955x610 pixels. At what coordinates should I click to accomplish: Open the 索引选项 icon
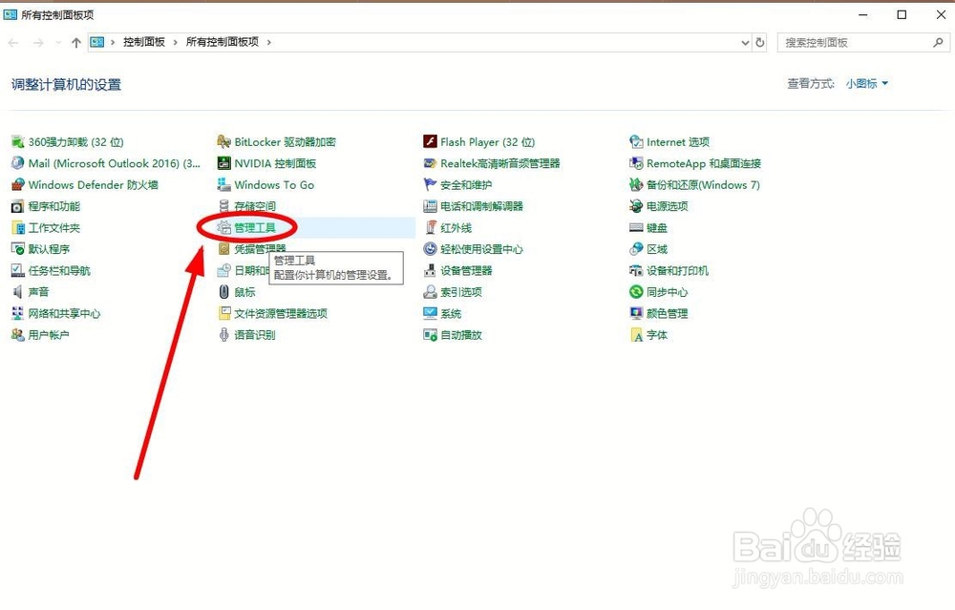click(x=430, y=291)
